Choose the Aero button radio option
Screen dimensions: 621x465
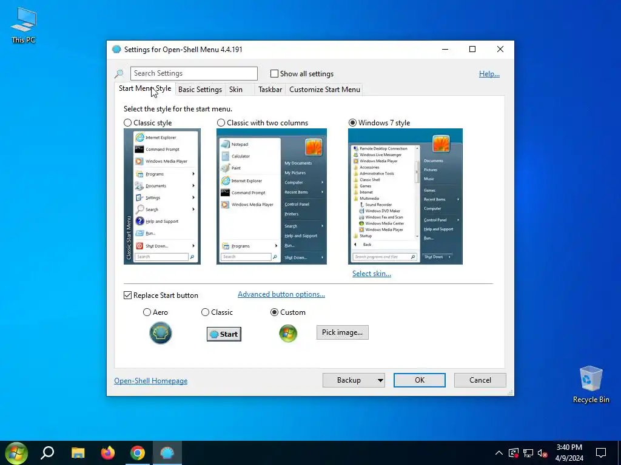pos(147,312)
